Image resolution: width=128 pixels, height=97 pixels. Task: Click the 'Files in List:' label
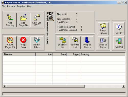click(x=62, y=14)
